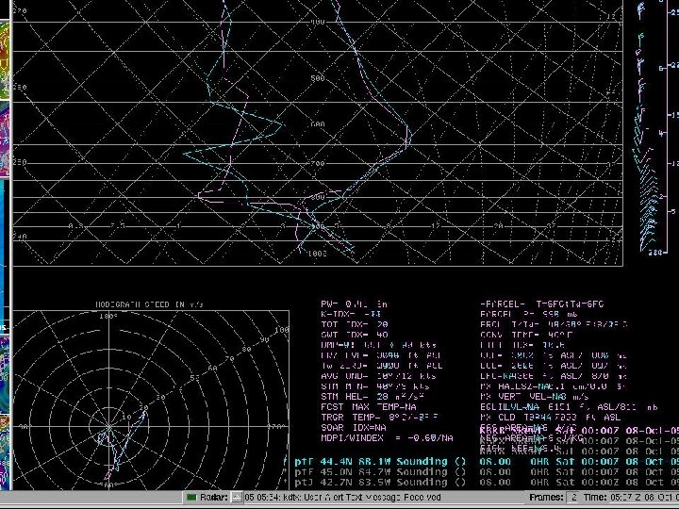Click the TOT IDX readout

point(355,324)
